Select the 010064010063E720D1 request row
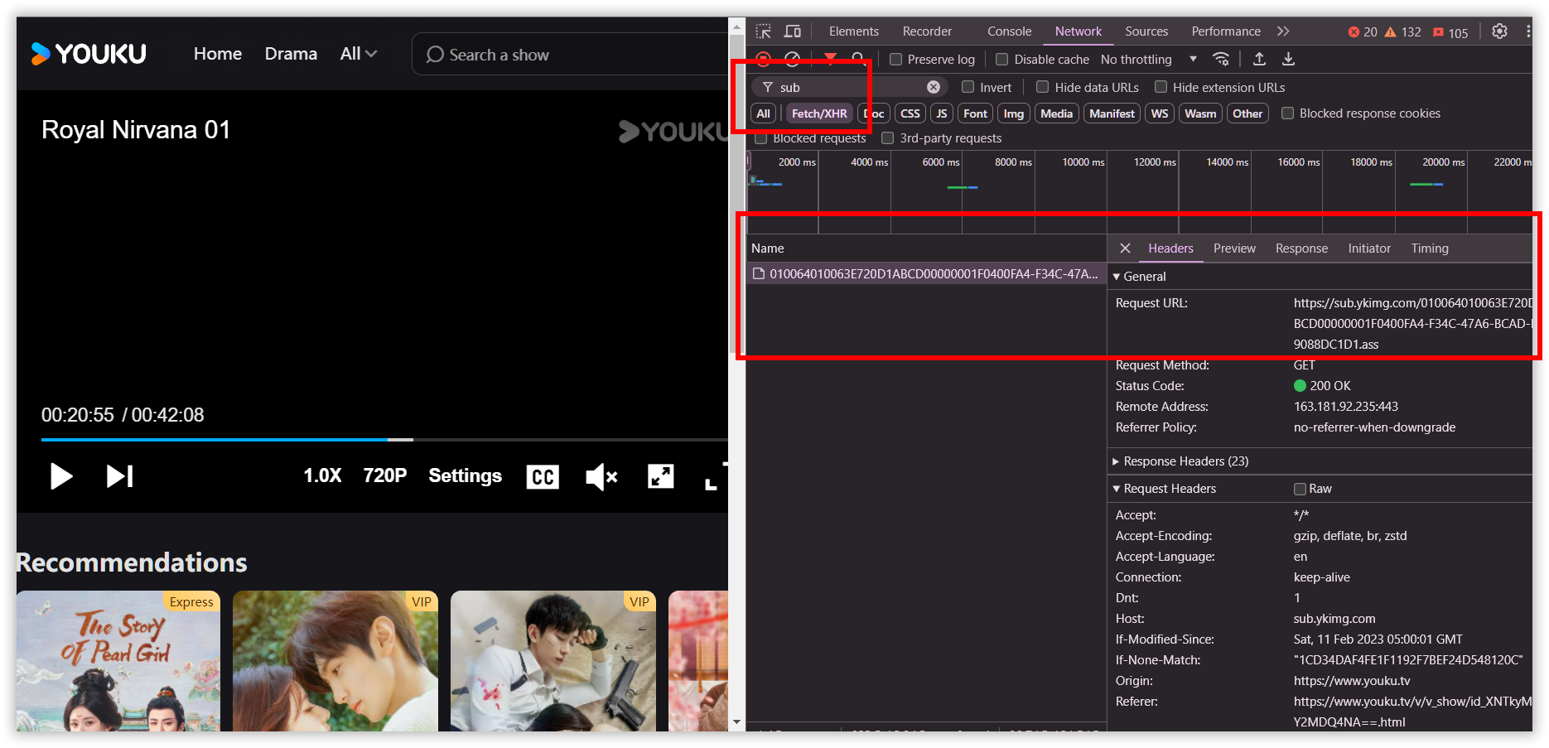Viewport: 1549px width, 748px height. pyautogui.click(x=926, y=274)
